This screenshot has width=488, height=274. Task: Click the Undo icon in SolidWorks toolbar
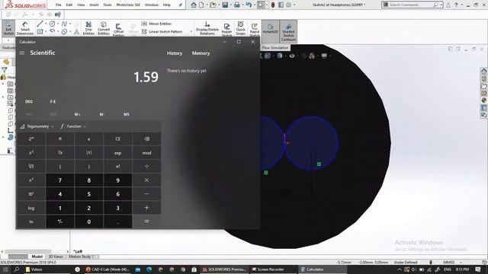248,5
